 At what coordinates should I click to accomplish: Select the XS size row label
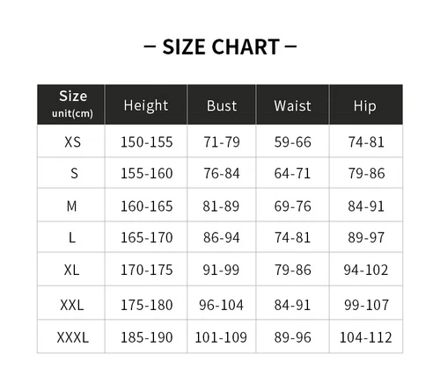pyautogui.click(x=72, y=142)
